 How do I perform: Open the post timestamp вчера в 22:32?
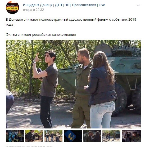pyautogui.click(x=33, y=10)
